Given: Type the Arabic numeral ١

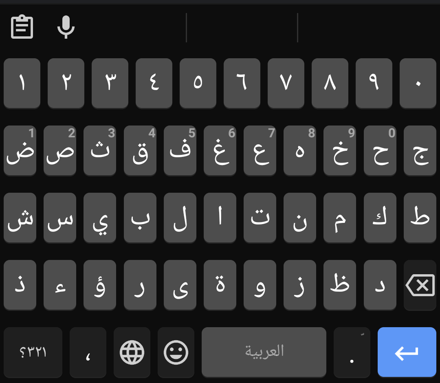Looking at the screenshot, I should click(x=22, y=83).
